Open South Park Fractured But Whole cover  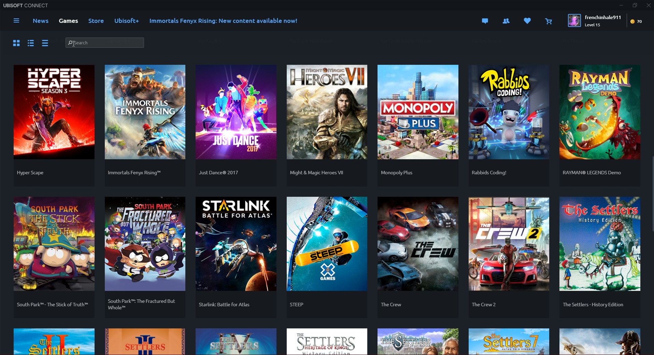click(145, 244)
